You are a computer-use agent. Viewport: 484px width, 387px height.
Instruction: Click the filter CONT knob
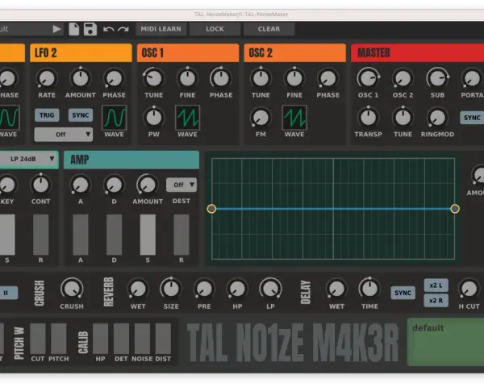pos(41,185)
